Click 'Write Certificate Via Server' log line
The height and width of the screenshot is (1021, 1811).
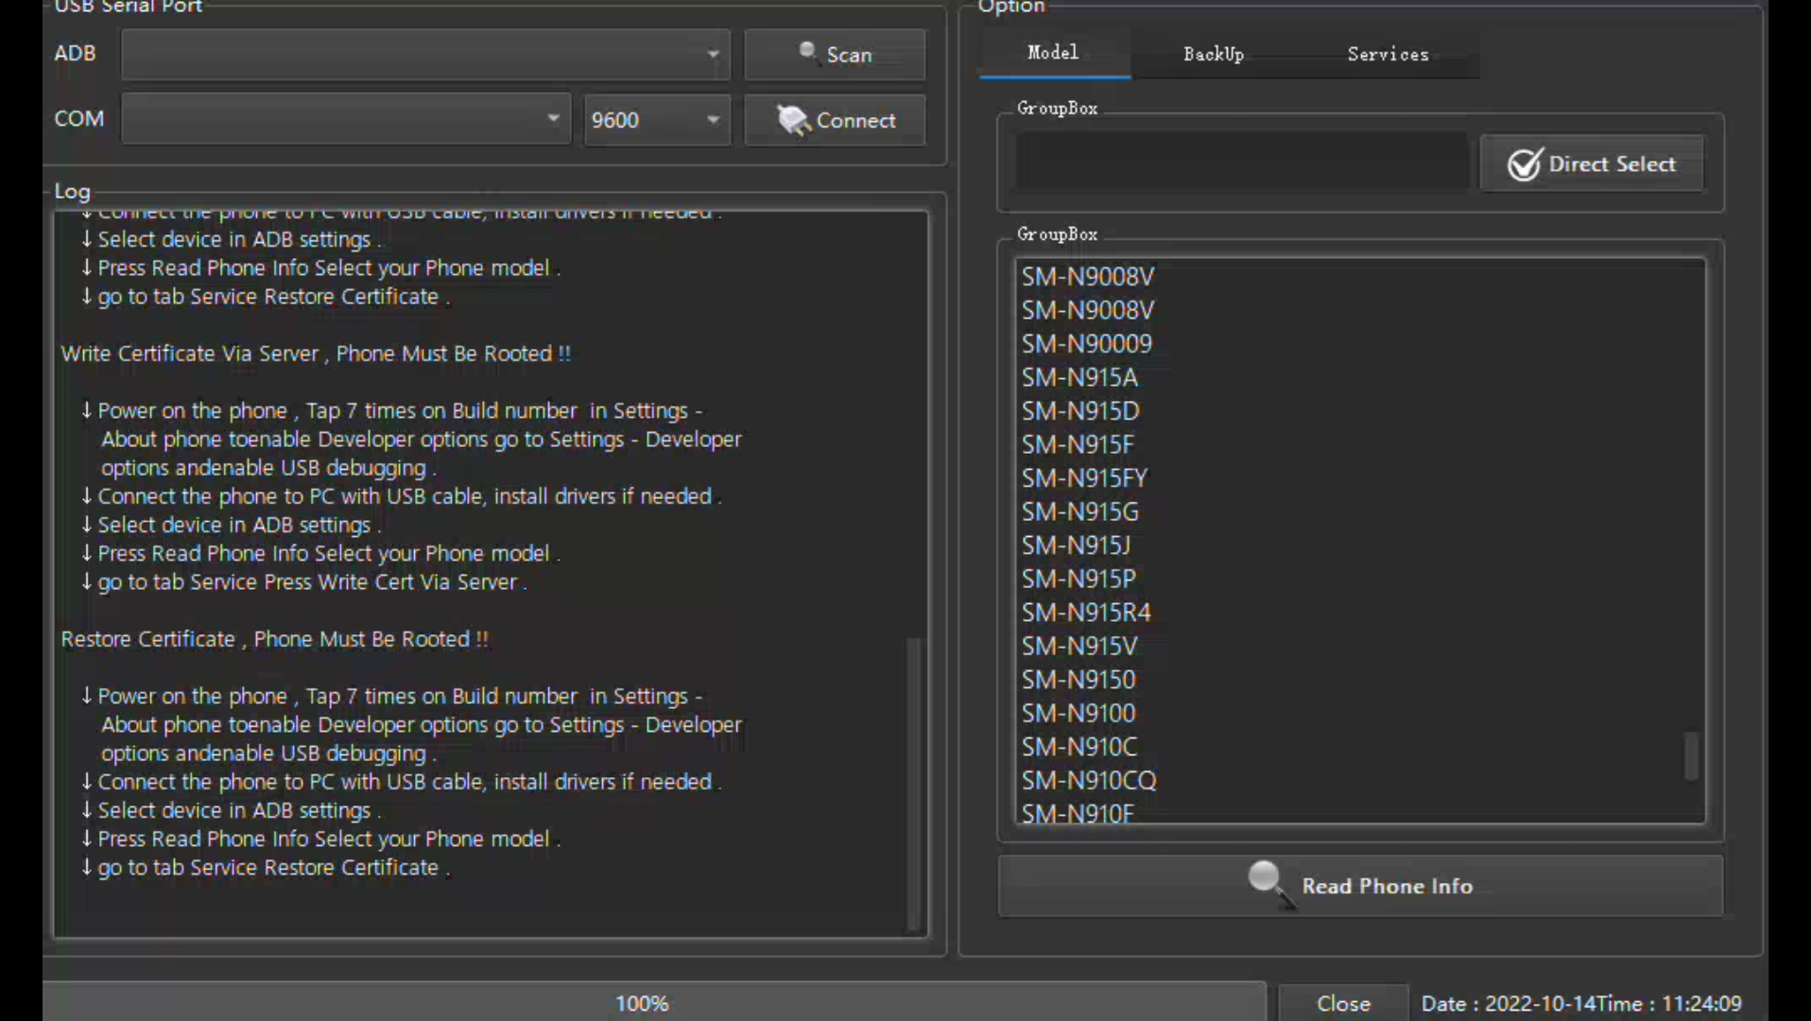316,354
